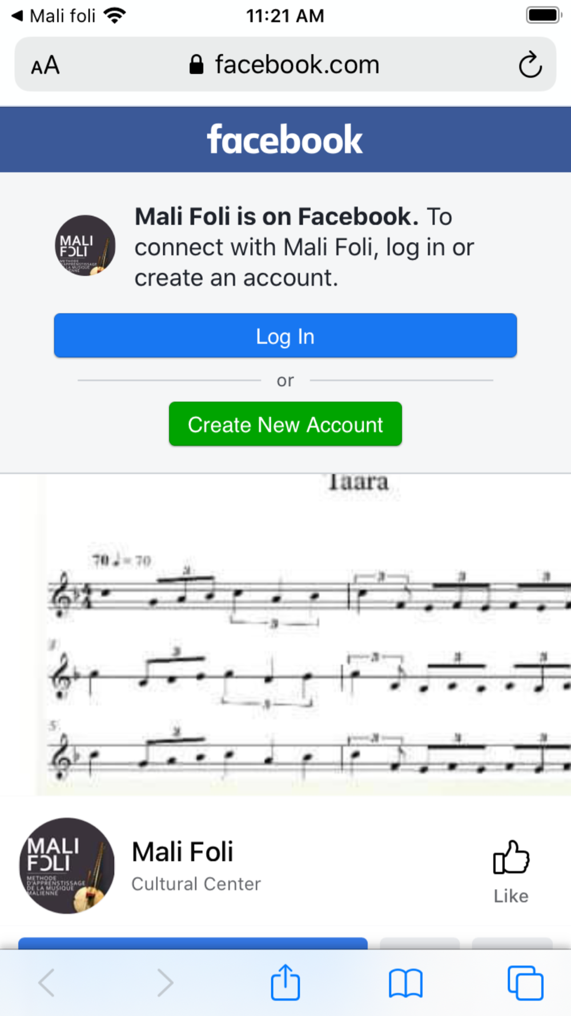Select the blue active page tab
The height and width of the screenshot is (1016, 571).
[x=193, y=943]
